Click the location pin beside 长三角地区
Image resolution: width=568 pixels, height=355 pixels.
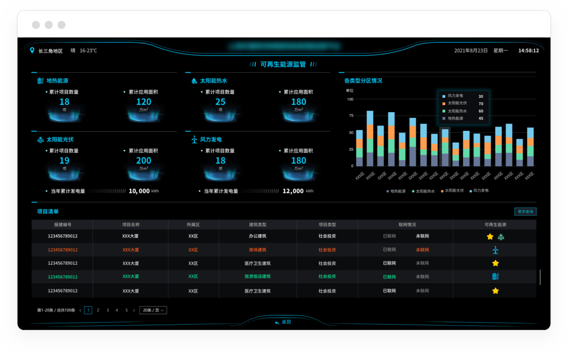click(32, 51)
